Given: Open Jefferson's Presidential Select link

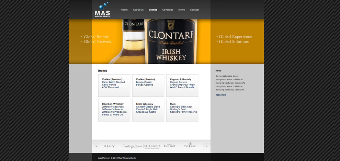Looking at the screenshot, I should pos(115,113).
